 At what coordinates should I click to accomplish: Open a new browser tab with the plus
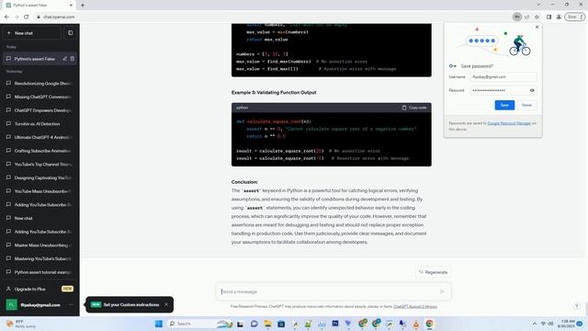[83, 6]
